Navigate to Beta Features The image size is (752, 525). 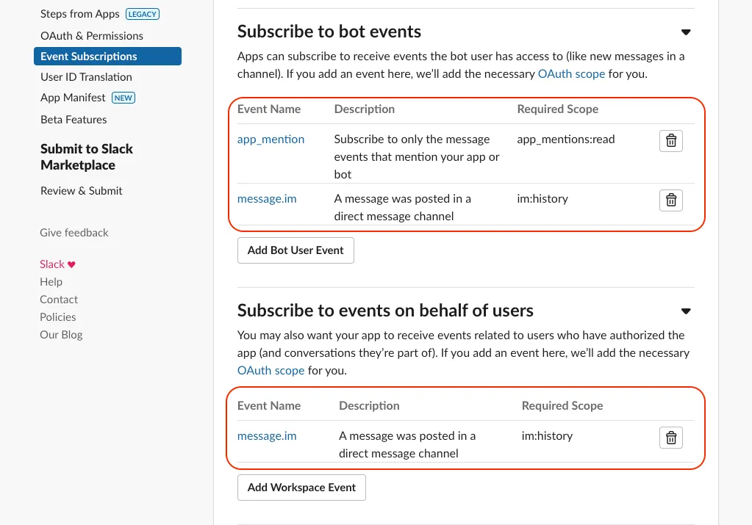point(74,120)
